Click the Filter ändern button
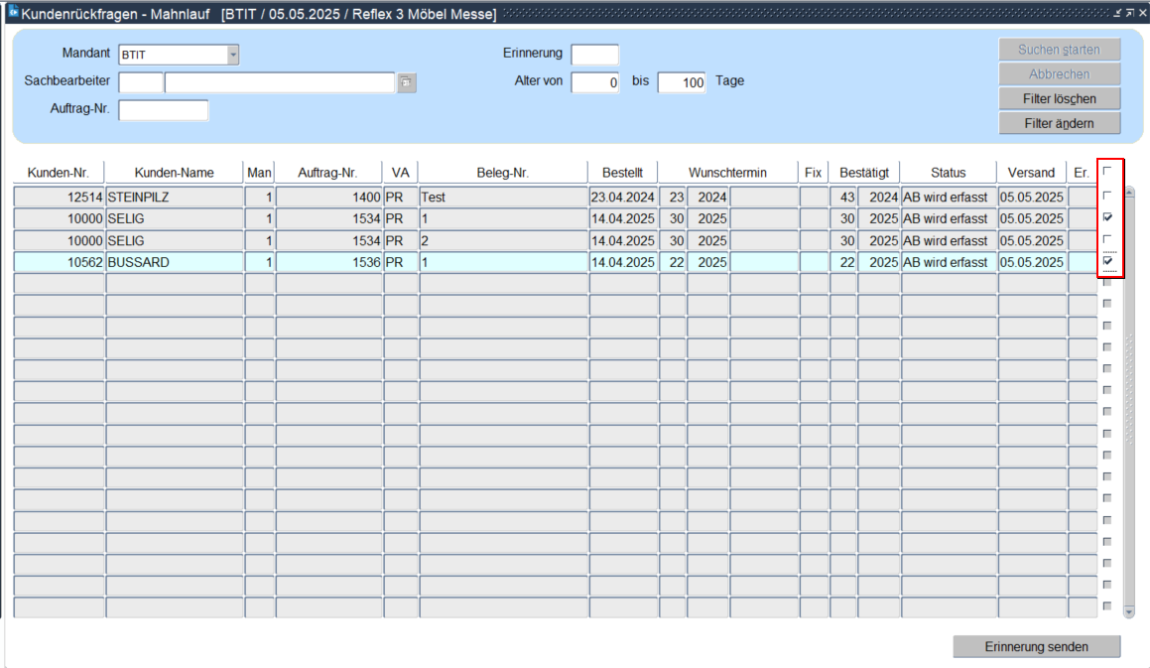This screenshot has height=668, width=1150. coord(1060,123)
